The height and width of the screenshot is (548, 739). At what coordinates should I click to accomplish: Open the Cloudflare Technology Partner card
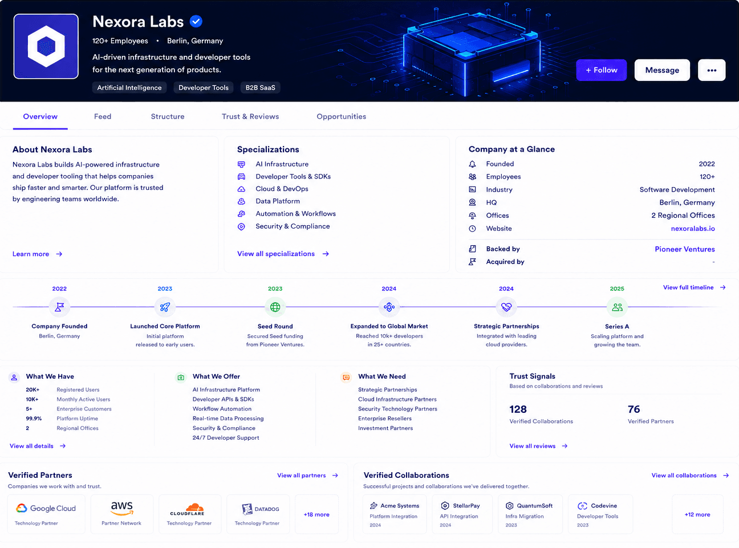189,514
